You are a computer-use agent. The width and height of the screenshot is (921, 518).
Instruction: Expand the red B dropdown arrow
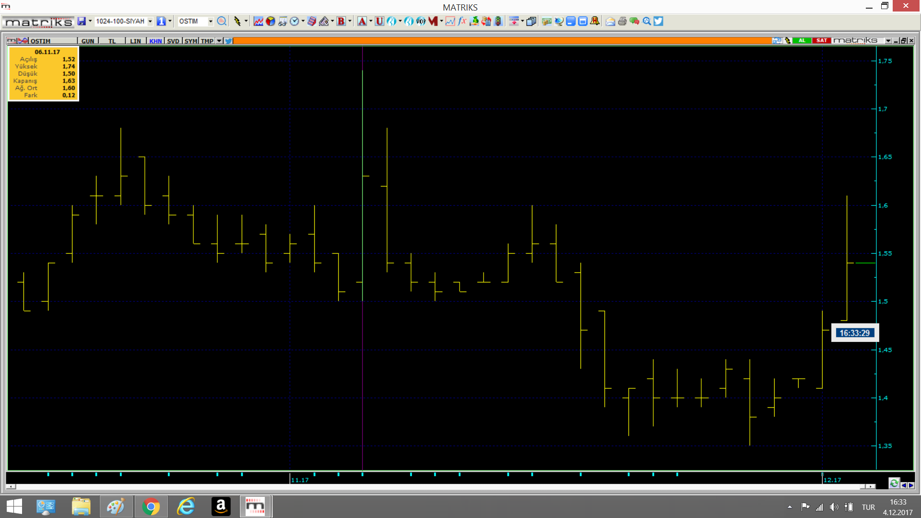pos(350,21)
